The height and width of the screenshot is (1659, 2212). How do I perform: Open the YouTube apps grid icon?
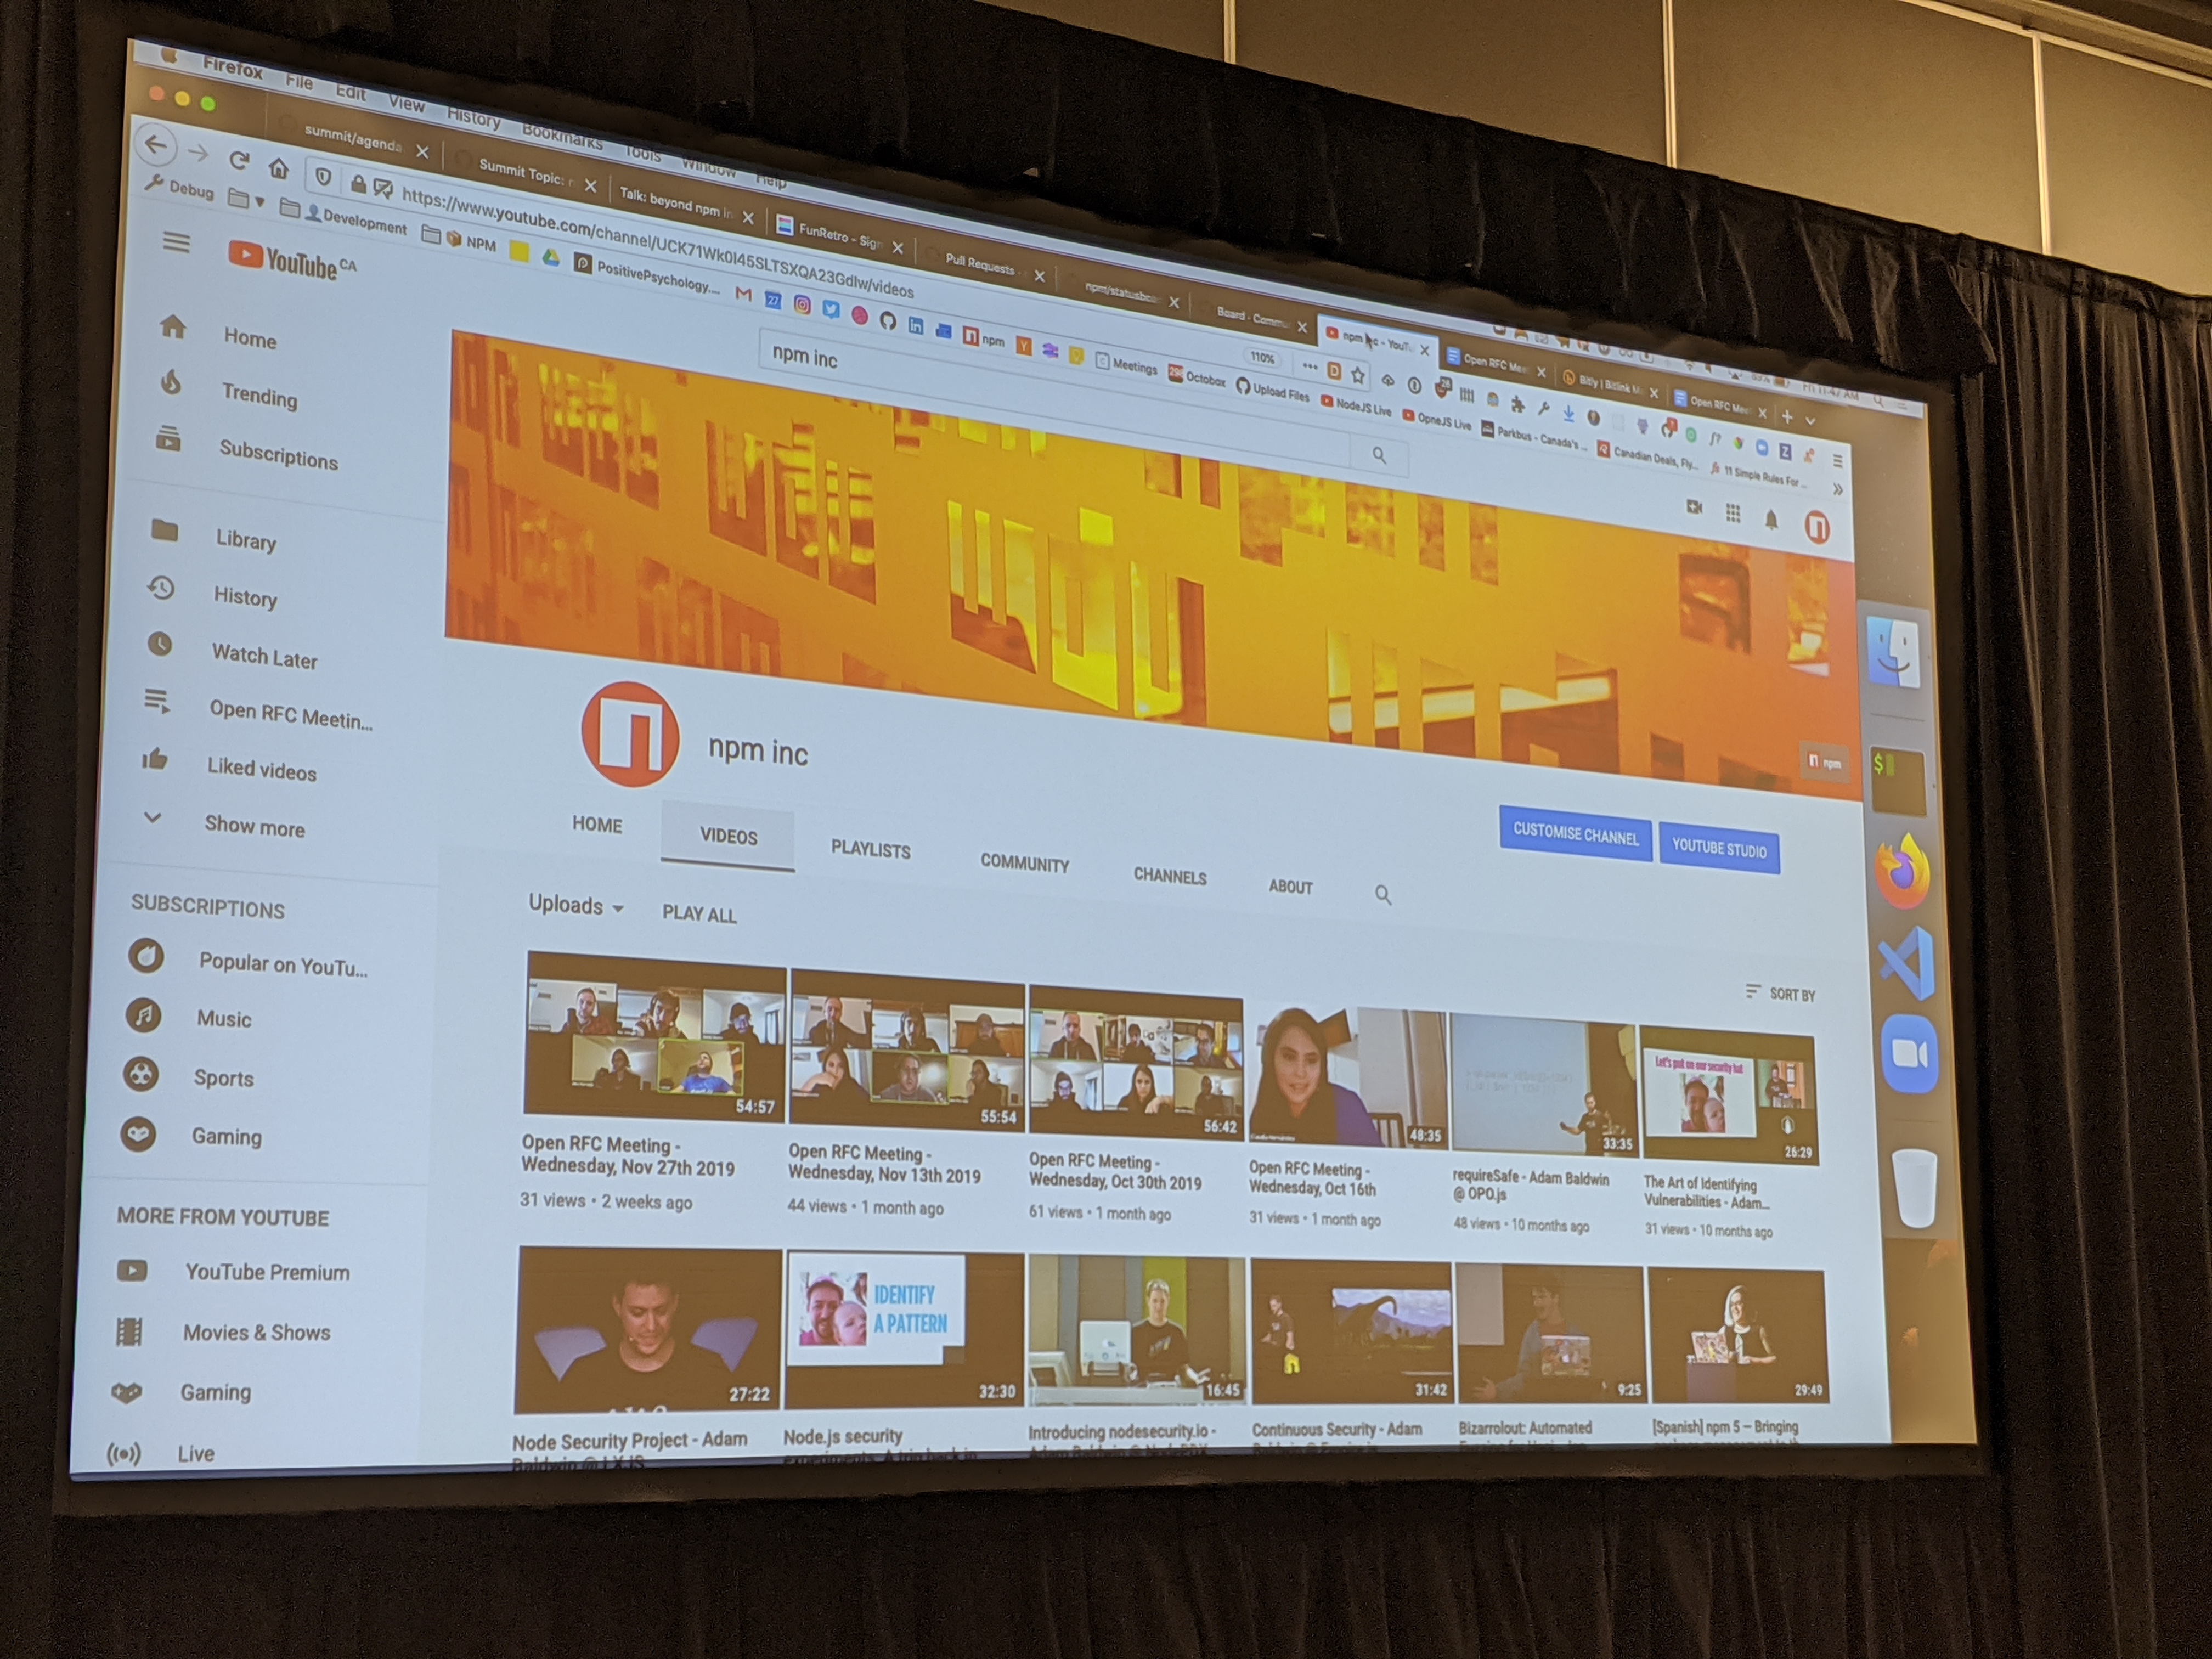tap(1733, 513)
